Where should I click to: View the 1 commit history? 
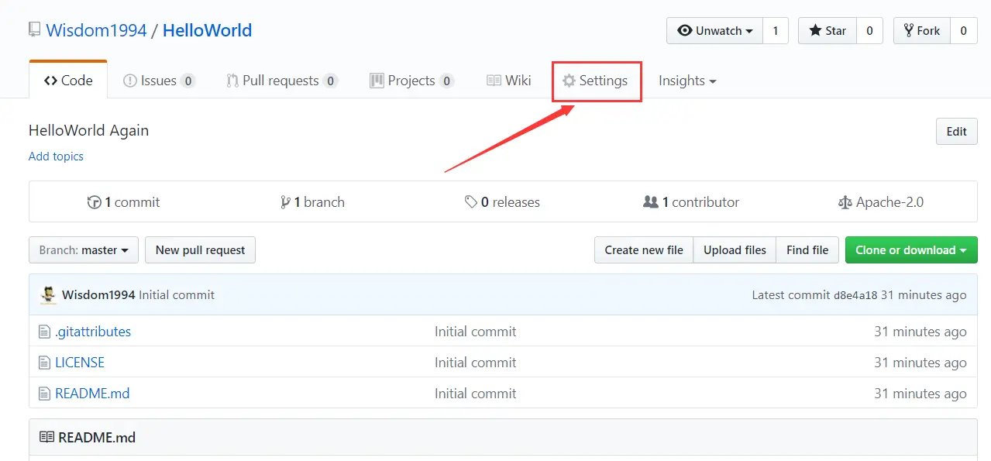click(124, 202)
